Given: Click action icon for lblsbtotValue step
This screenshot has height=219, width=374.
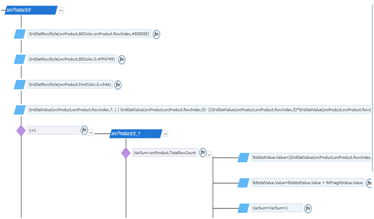Looking at the screenshot, I should coord(244,158).
